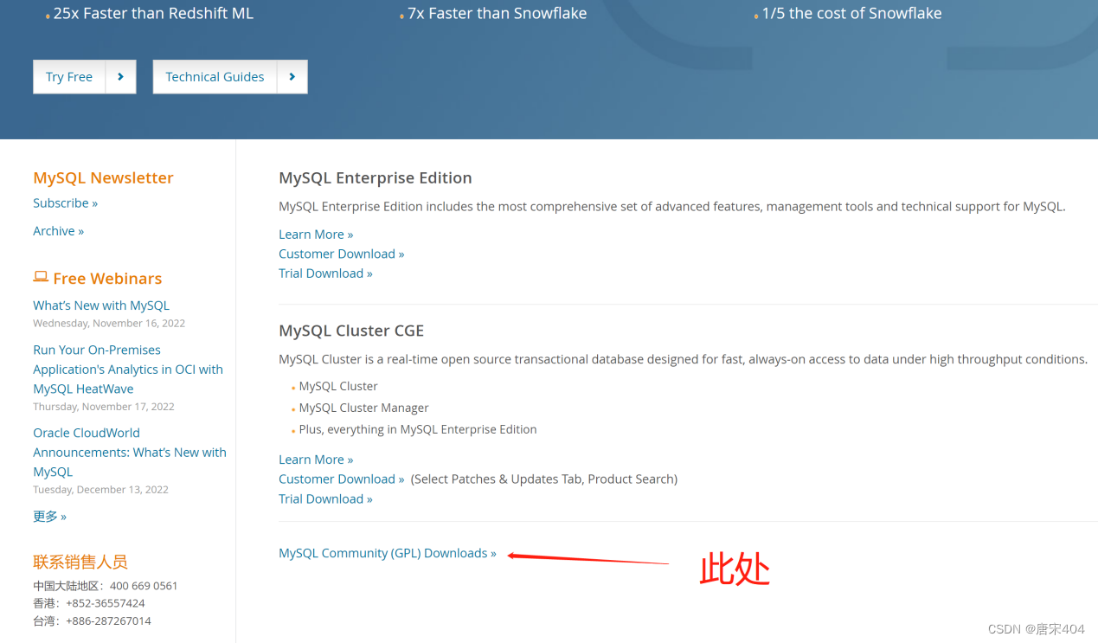Click '25x Faster than Redshift ML' text
Image resolution: width=1098 pixels, height=643 pixels.
click(153, 13)
